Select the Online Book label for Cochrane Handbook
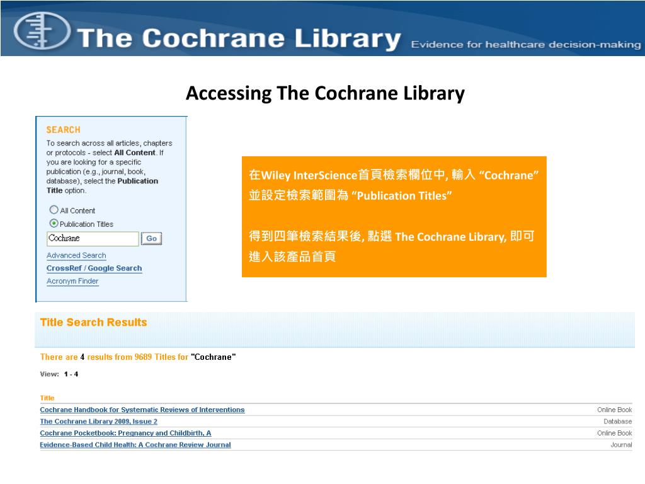Image resolution: width=645 pixels, height=484 pixels. [614, 409]
